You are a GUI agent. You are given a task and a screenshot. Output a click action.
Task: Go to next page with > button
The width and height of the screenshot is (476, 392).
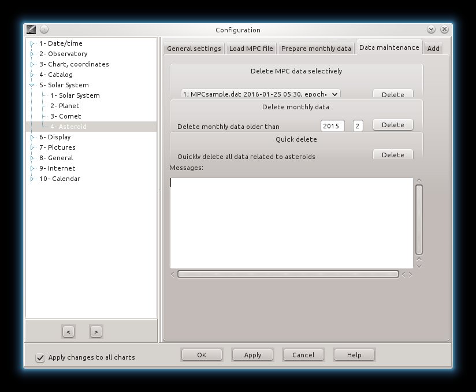click(x=96, y=332)
